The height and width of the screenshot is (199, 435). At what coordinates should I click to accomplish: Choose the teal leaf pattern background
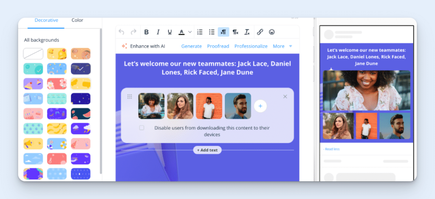coord(33,129)
